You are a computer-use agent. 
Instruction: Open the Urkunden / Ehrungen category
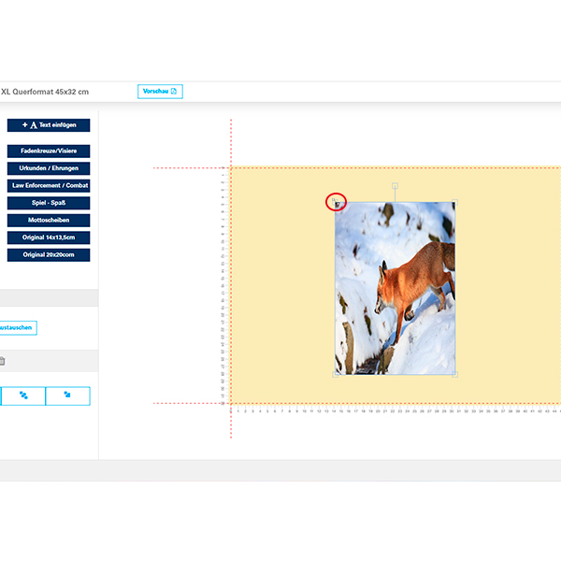(49, 168)
